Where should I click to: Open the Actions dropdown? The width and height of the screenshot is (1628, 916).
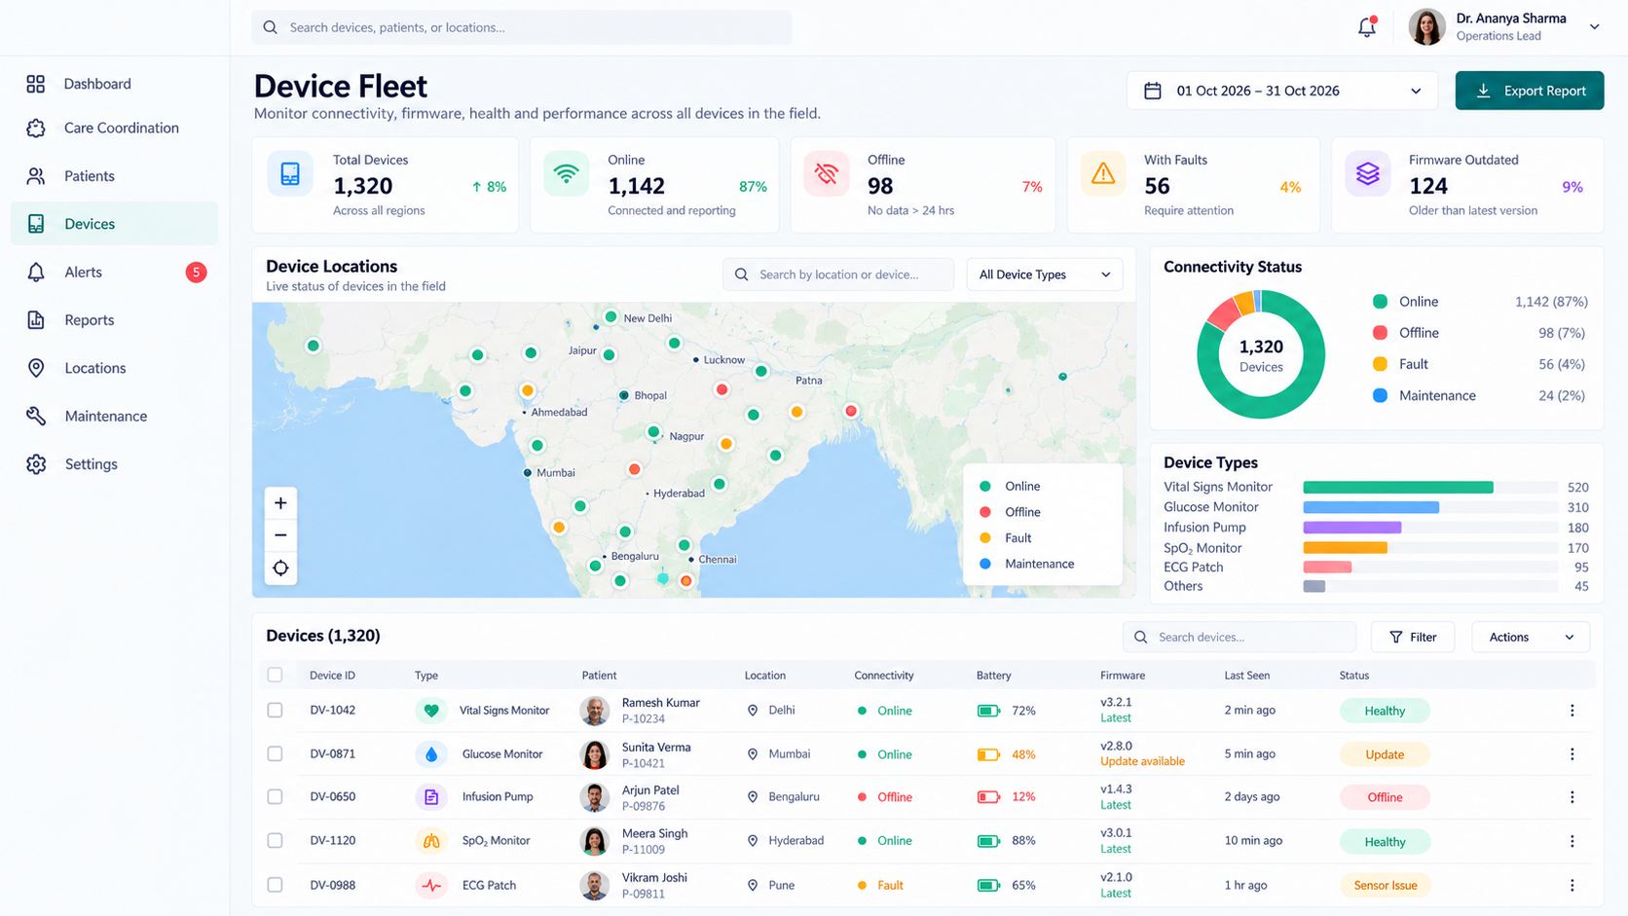pyautogui.click(x=1530, y=637)
